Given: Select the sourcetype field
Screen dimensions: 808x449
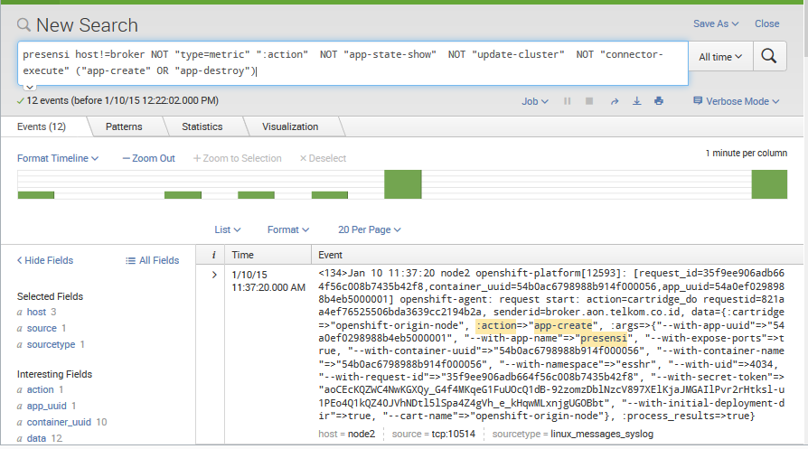Looking at the screenshot, I should click(x=51, y=344).
